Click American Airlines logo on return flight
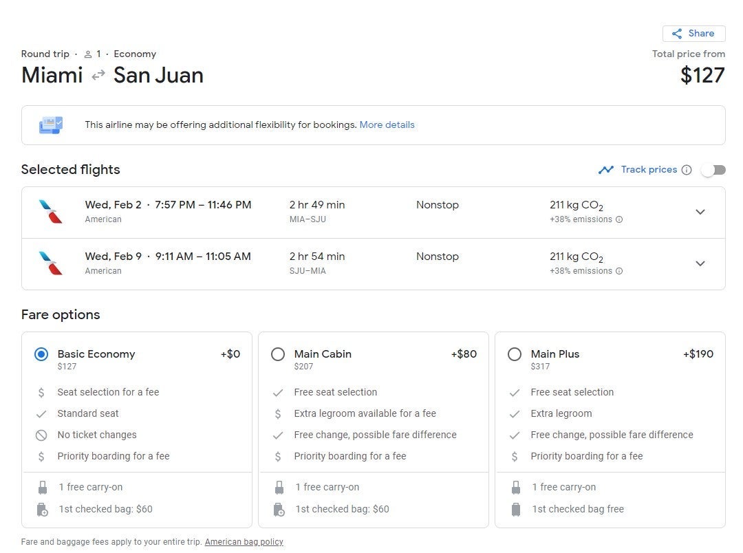The height and width of the screenshot is (553, 743). [x=50, y=263]
